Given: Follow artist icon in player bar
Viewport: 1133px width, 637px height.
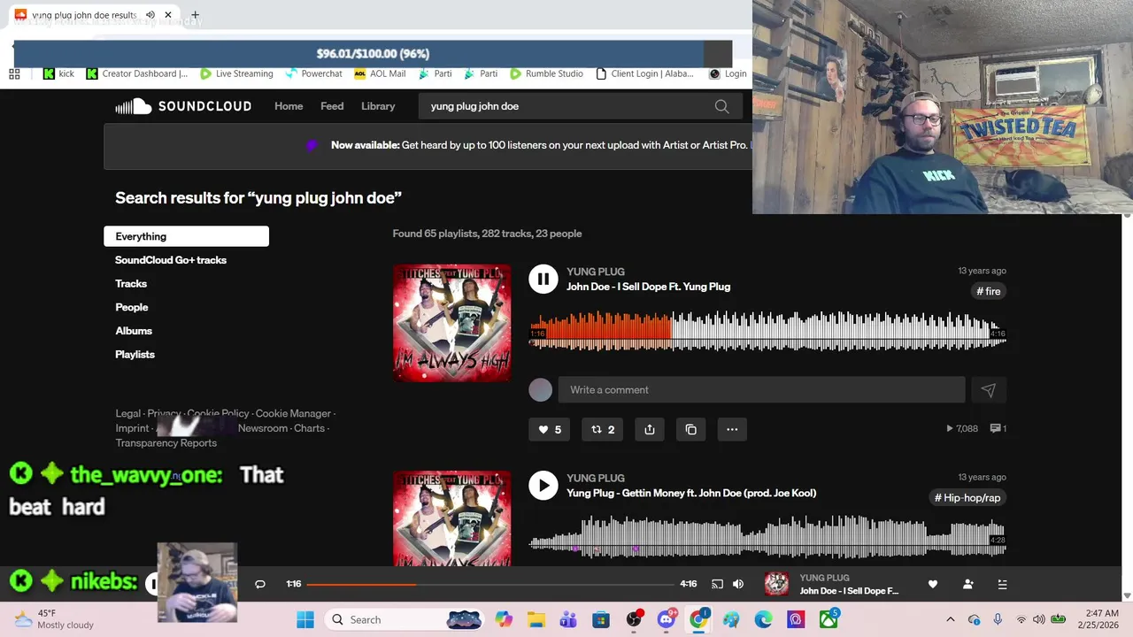Looking at the screenshot, I should coord(967,584).
